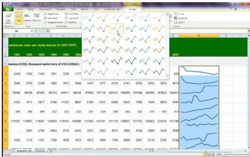Image resolution: width=250 pixels, height=157 pixels.
Task: Select row 7 by its header
Action: click(x=6, y=100)
